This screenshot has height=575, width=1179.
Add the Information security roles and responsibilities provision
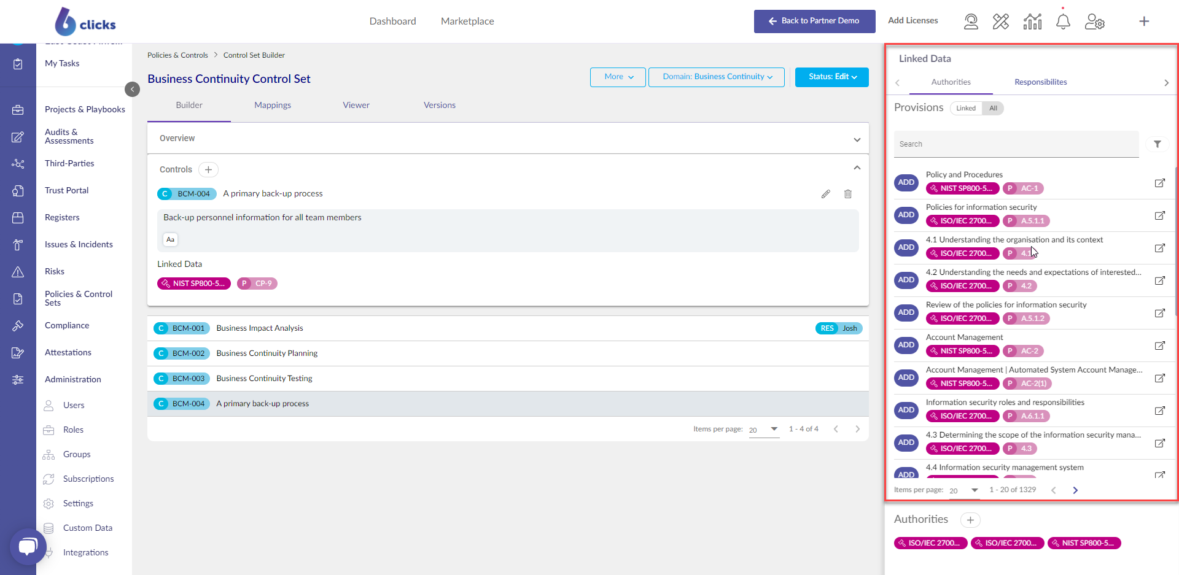[906, 411]
